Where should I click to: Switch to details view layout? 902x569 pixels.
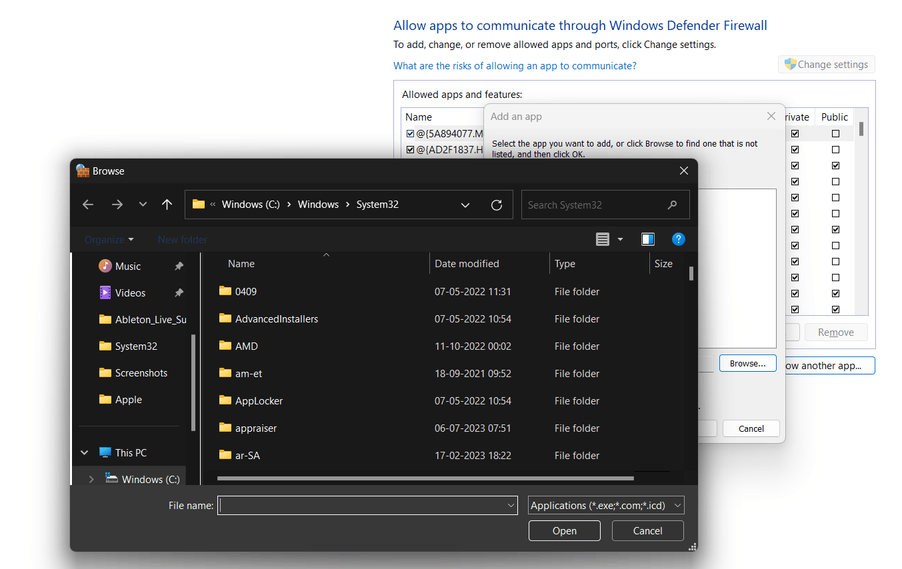[x=603, y=239]
